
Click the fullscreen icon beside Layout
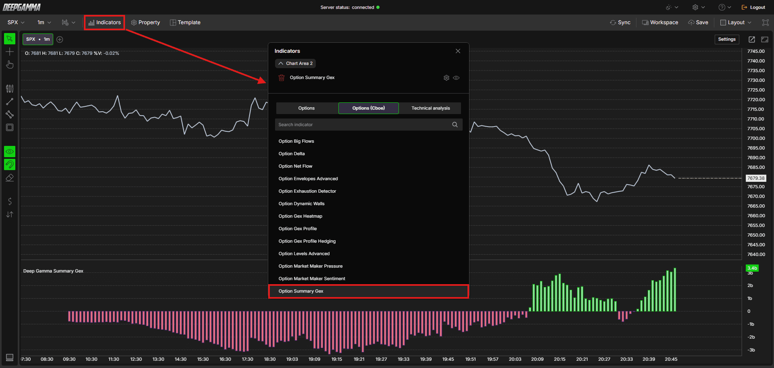coord(765,23)
